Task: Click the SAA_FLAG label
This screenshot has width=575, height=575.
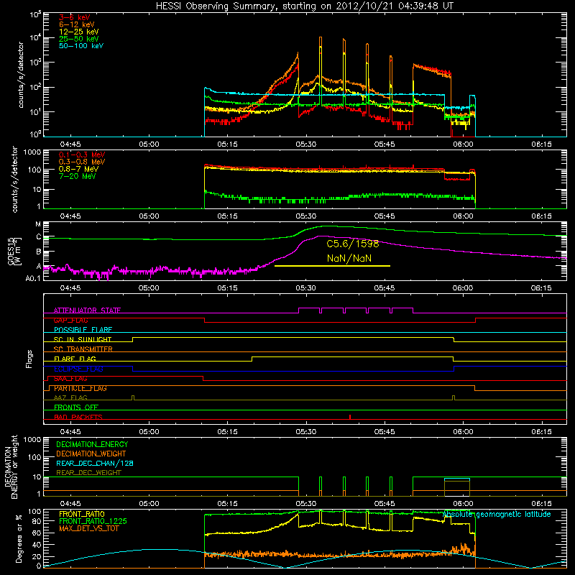Action: click(70, 379)
